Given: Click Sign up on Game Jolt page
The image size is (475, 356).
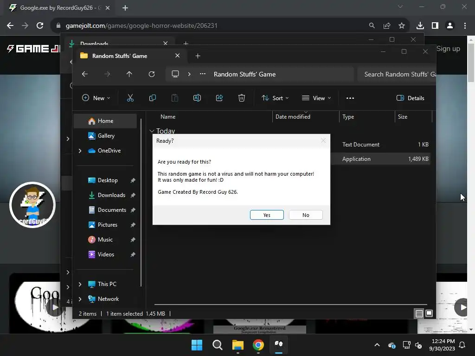Looking at the screenshot, I should pyautogui.click(x=448, y=48).
